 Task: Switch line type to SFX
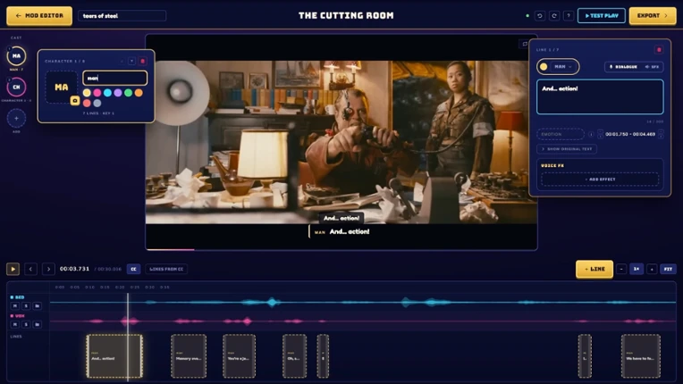(652, 67)
